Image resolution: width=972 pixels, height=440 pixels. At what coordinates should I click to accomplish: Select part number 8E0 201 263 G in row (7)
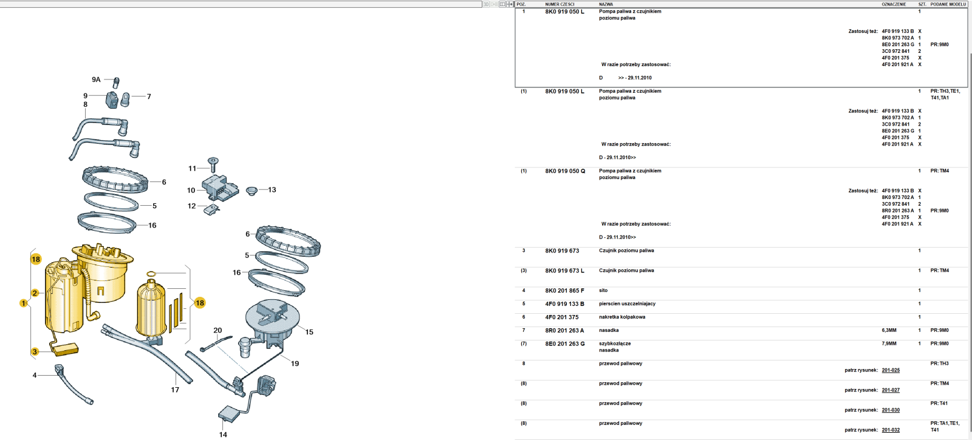565,344
